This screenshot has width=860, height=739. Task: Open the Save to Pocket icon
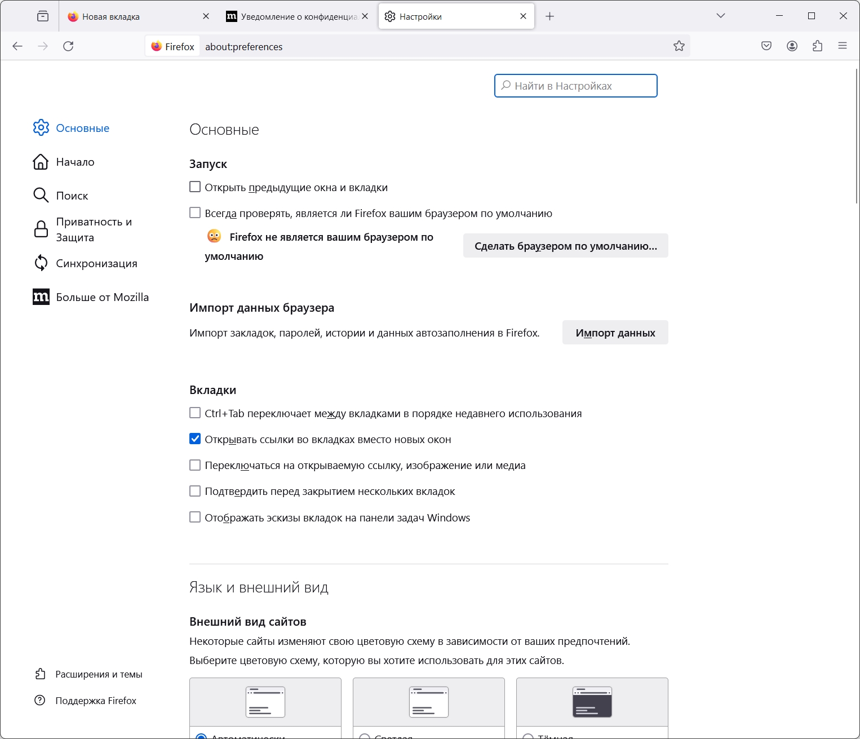pos(766,46)
